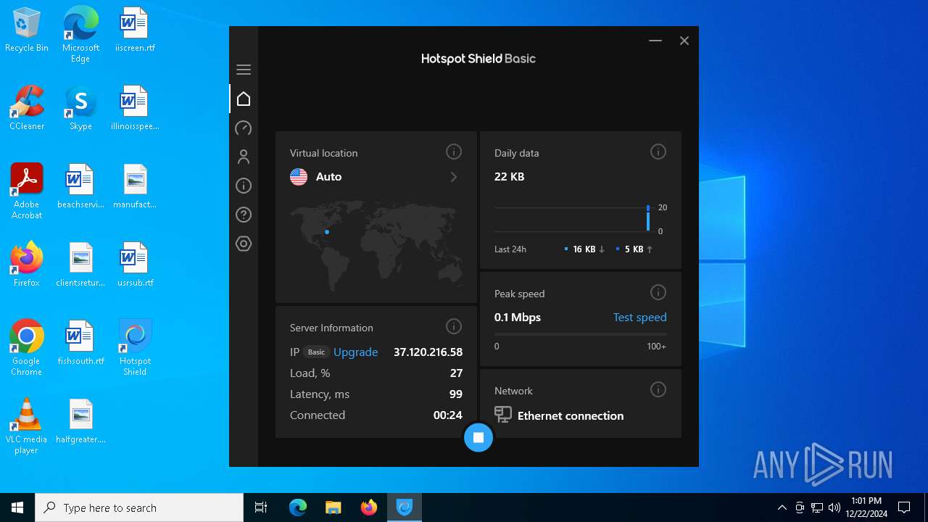This screenshot has height=522, width=928.
Task: Click the Latency value 99
Action: click(x=456, y=394)
